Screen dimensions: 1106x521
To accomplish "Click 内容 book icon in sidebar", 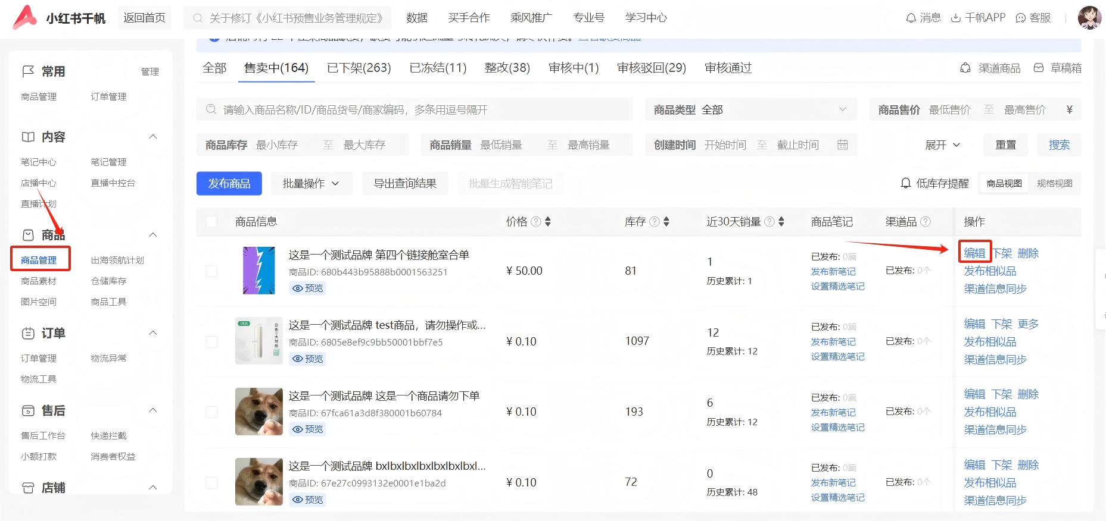I will click(28, 137).
